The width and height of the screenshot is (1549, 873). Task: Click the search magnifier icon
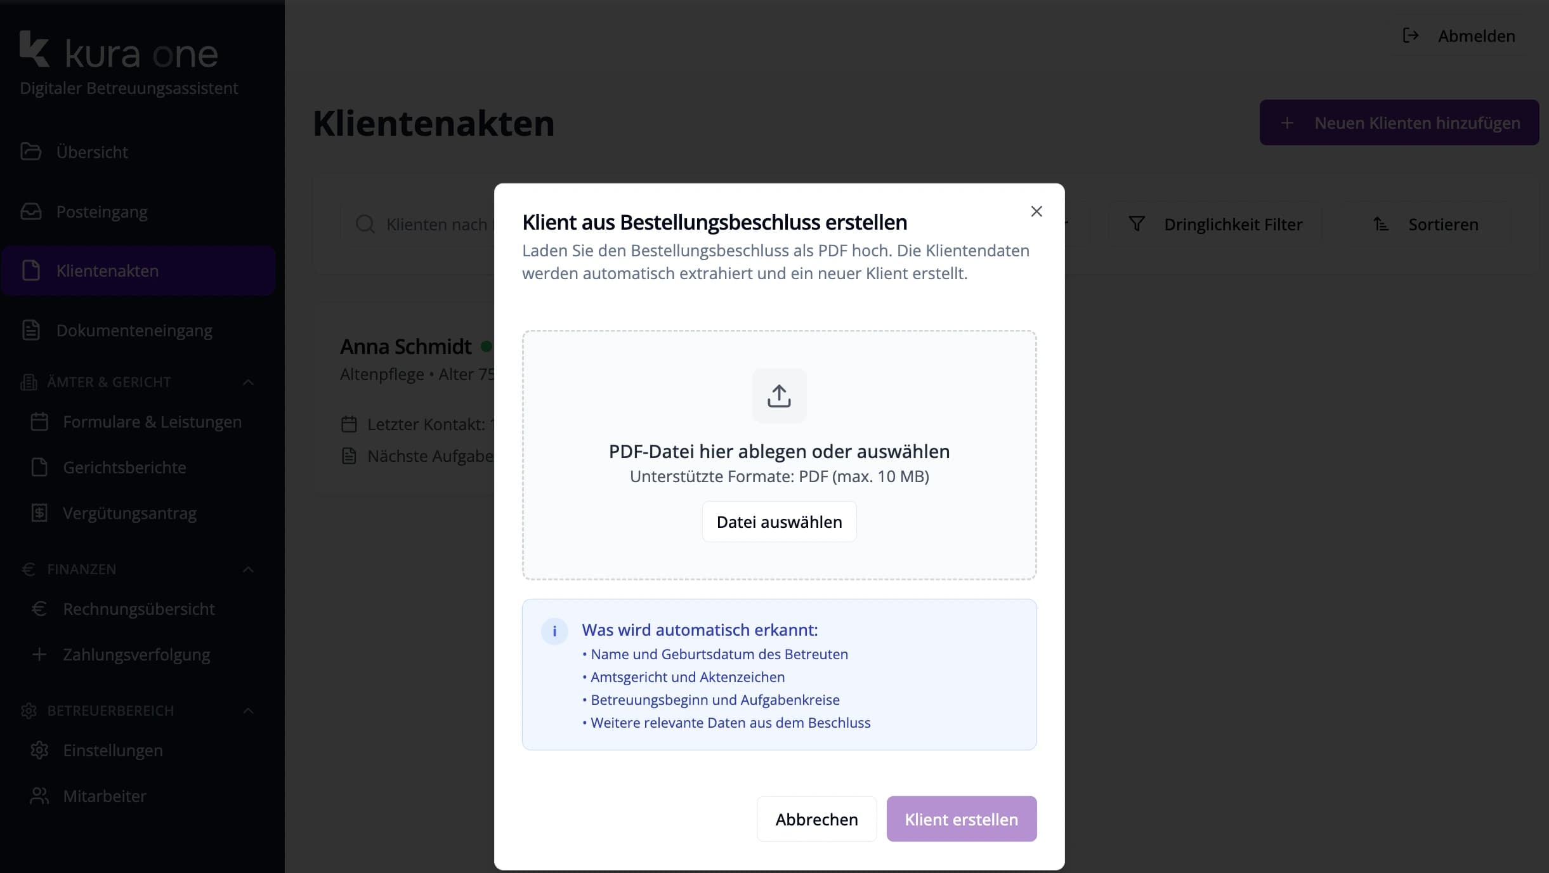[x=365, y=224]
